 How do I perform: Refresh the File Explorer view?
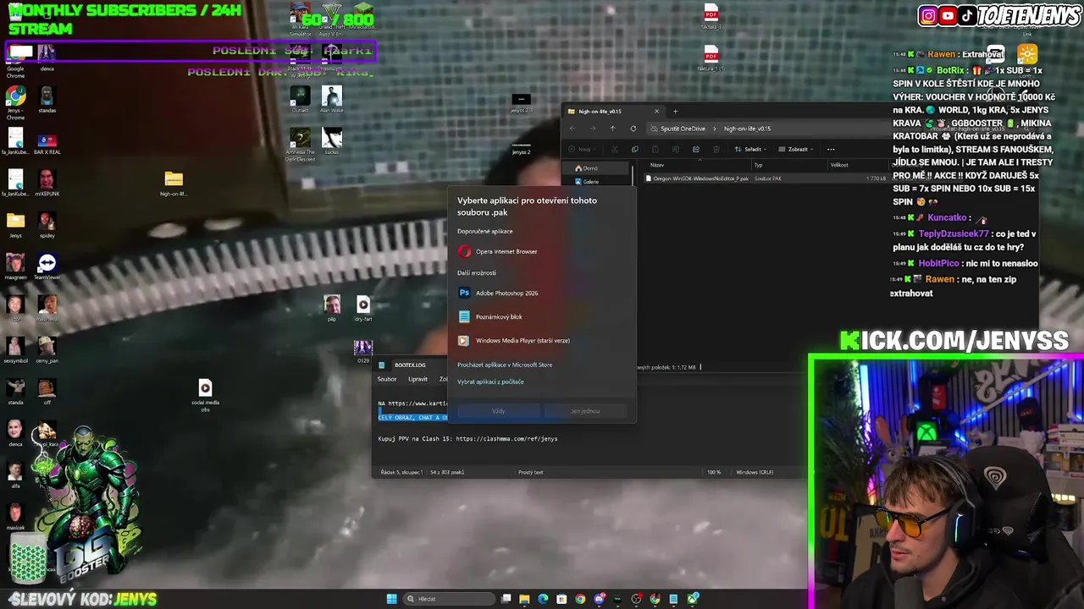coord(633,129)
